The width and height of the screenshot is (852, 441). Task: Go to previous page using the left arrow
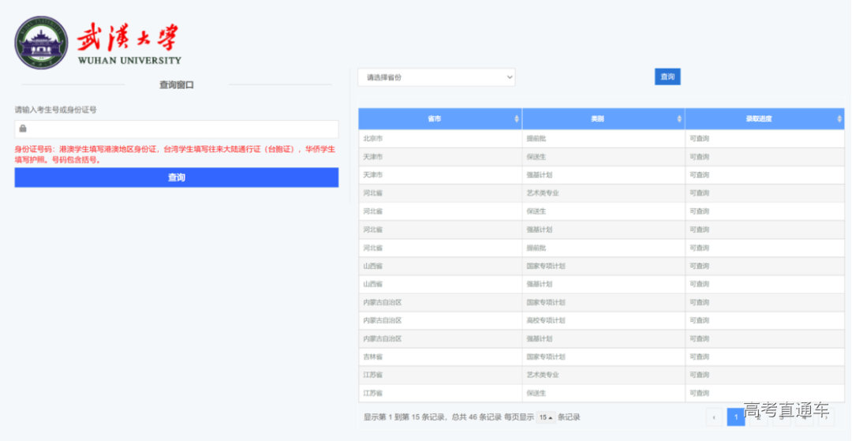click(714, 417)
